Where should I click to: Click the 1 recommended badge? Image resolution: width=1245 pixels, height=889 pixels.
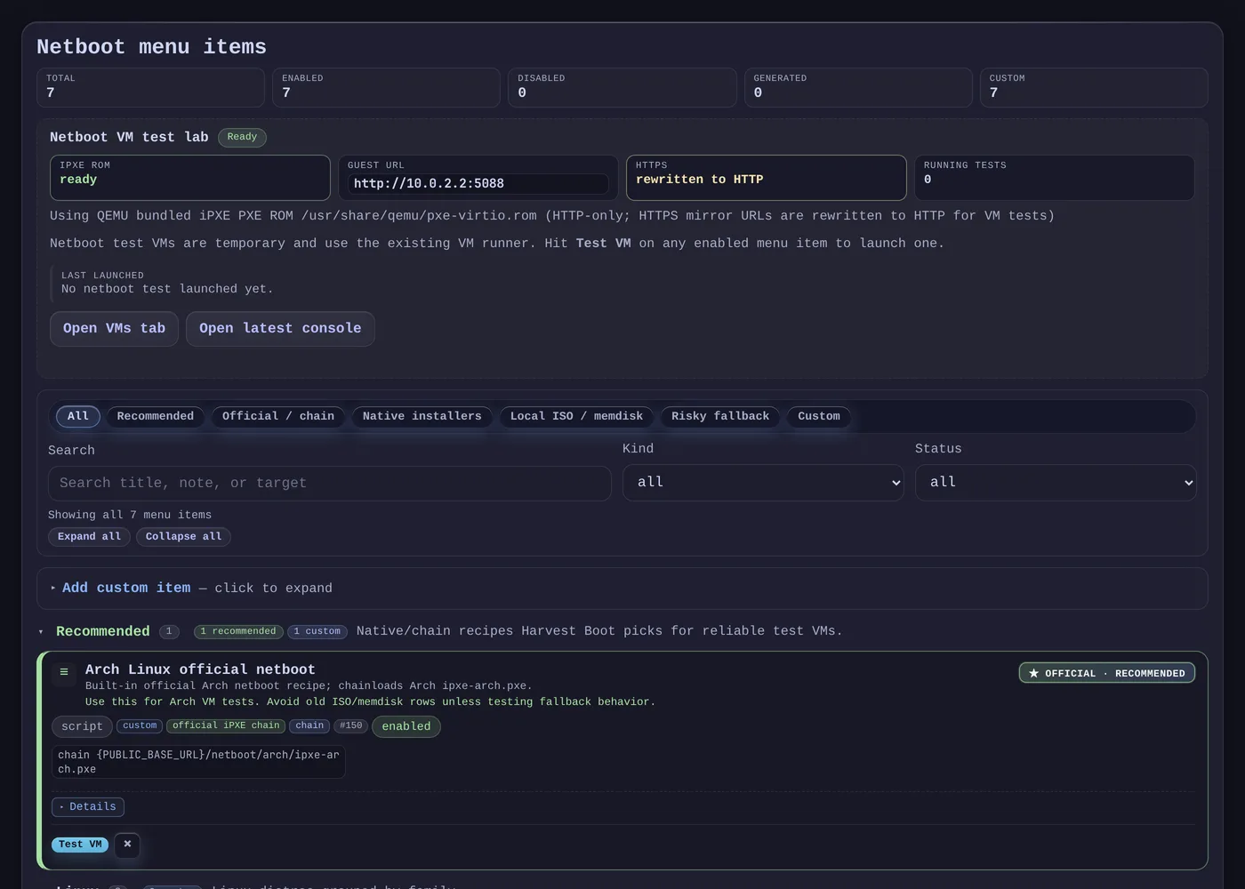[x=238, y=631]
